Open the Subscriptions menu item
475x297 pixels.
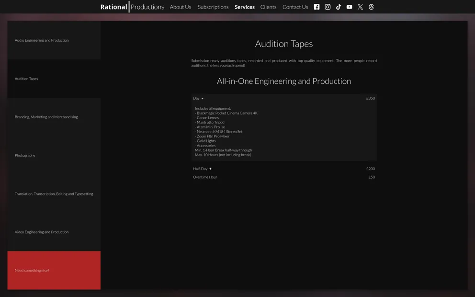pos(213,7)
